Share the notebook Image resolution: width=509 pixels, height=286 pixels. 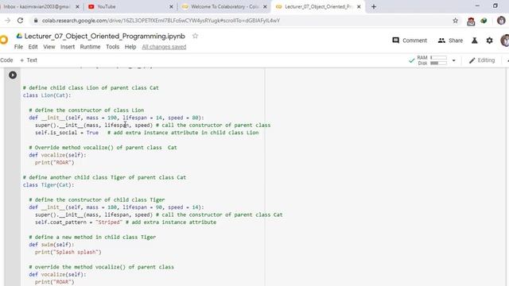450,41
